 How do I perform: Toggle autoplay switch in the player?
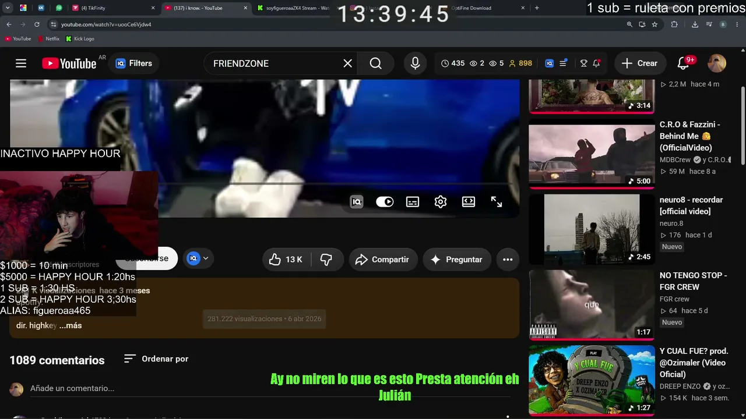(x=385, y=202)
